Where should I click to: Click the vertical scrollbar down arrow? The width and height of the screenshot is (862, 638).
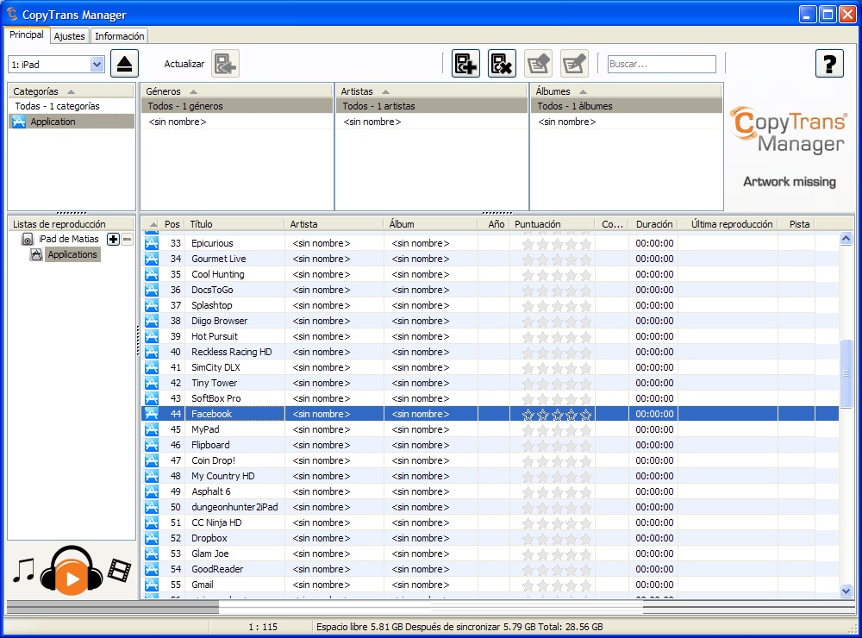(x=846, y=591)
